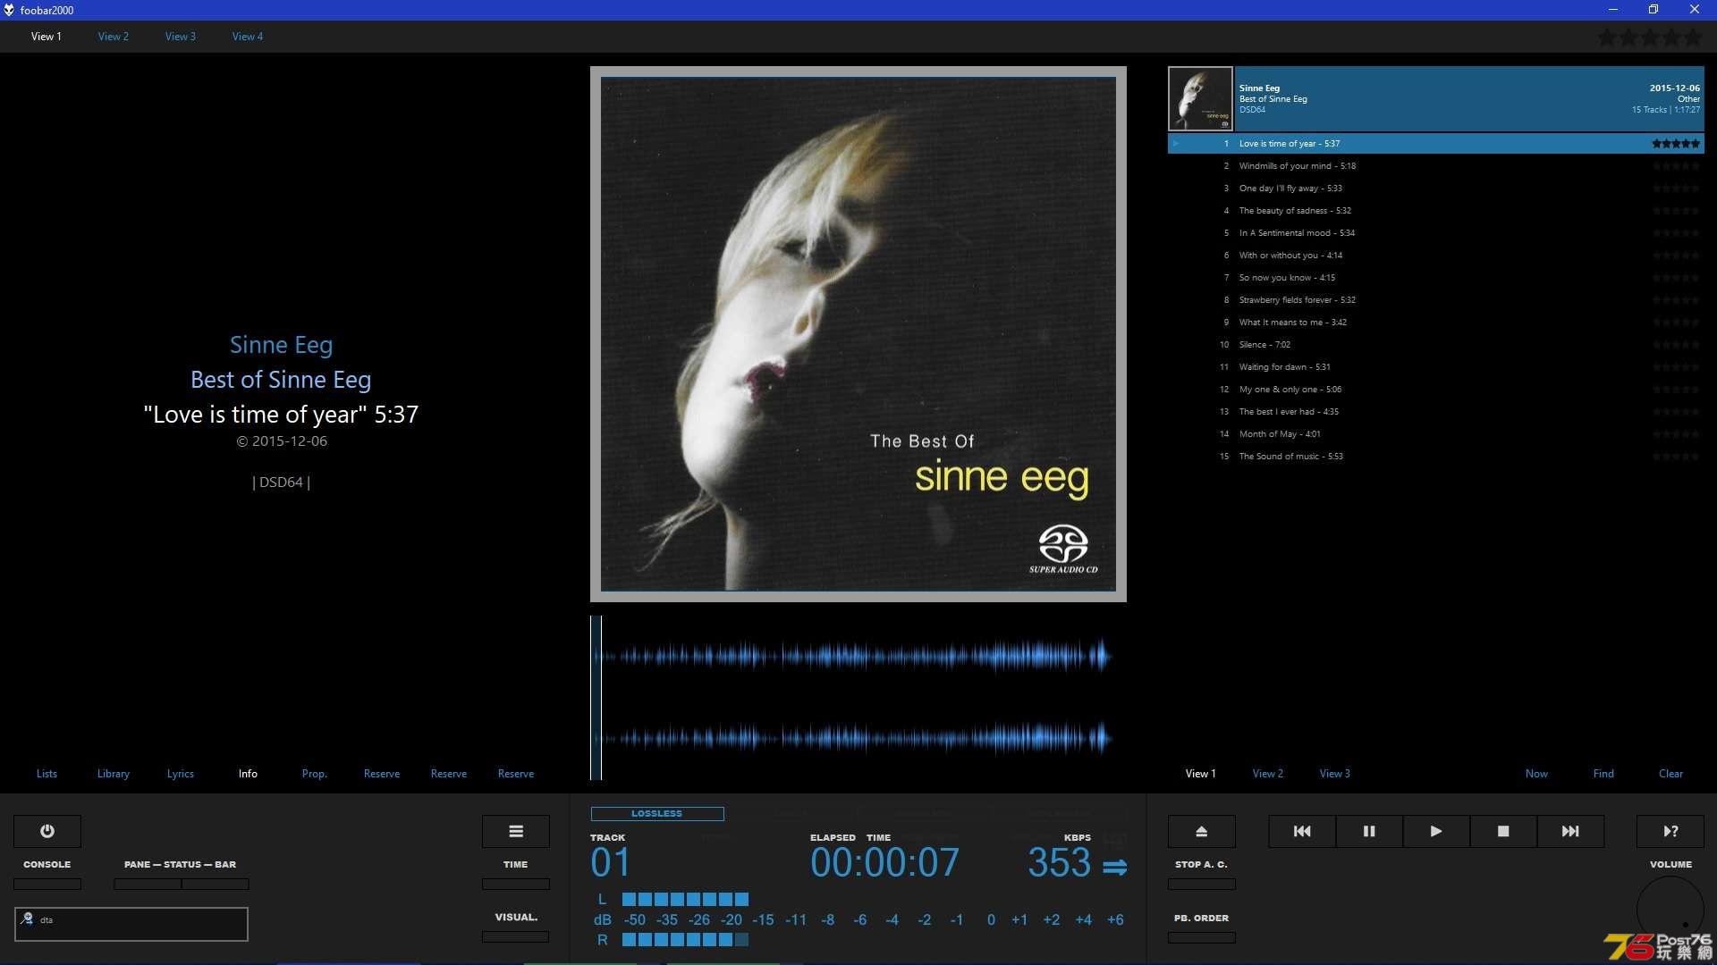Select track One day I'll fly away
This screenshot has width=1717, height=965.
click(x=1436, y=188)
